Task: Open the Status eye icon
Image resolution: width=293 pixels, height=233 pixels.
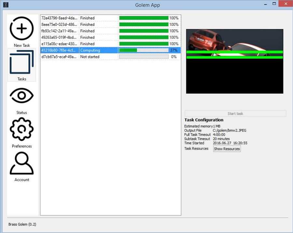Action: tap(21, 95)
